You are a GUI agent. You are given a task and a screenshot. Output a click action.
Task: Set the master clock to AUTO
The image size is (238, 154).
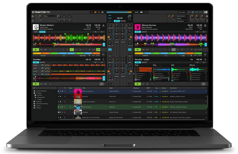point(117,21)
